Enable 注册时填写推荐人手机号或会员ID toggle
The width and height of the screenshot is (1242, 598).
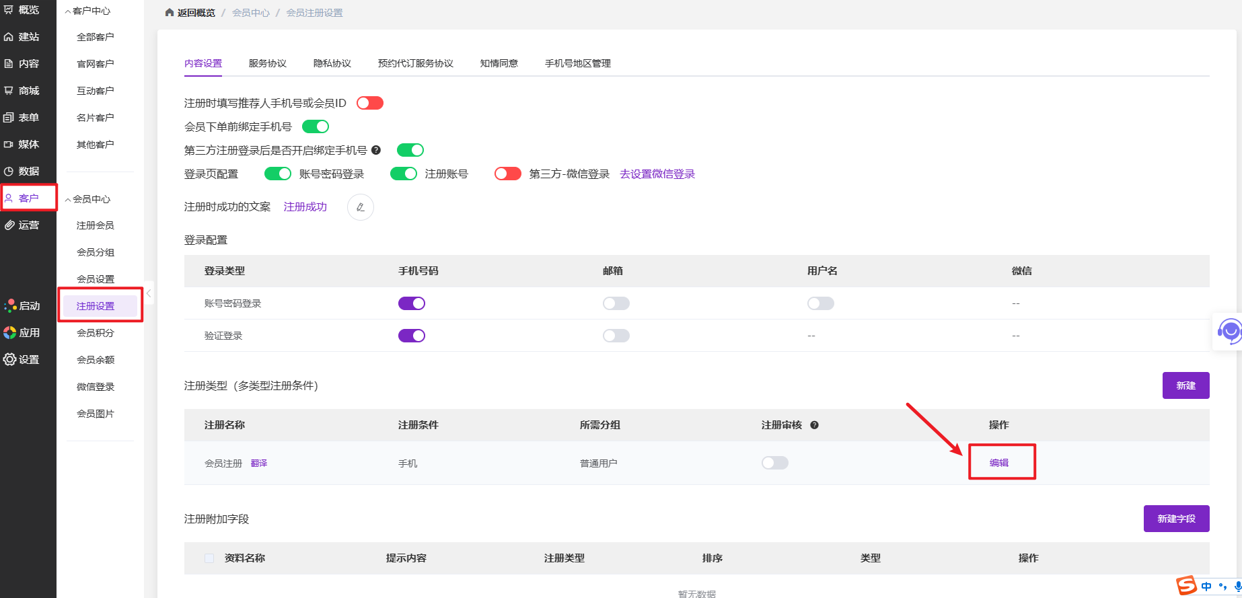tap(369, 103)
